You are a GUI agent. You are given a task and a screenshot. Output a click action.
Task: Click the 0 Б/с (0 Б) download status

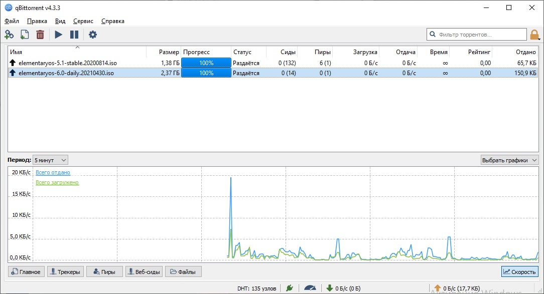click(348, 288)
